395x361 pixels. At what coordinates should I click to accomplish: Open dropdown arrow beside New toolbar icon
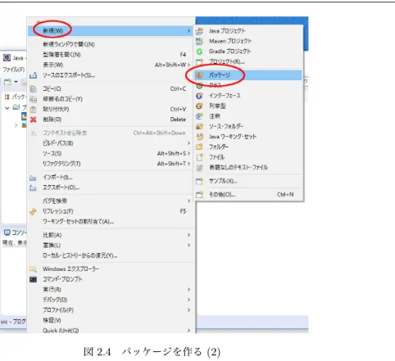(16, 82)
